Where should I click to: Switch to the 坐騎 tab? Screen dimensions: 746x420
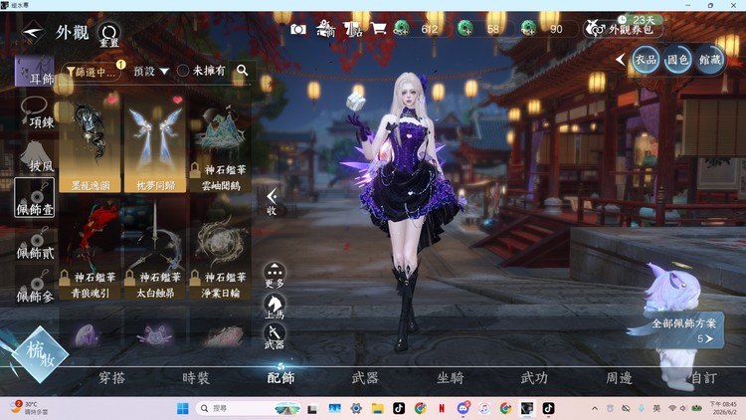click(x=450, y=377)
